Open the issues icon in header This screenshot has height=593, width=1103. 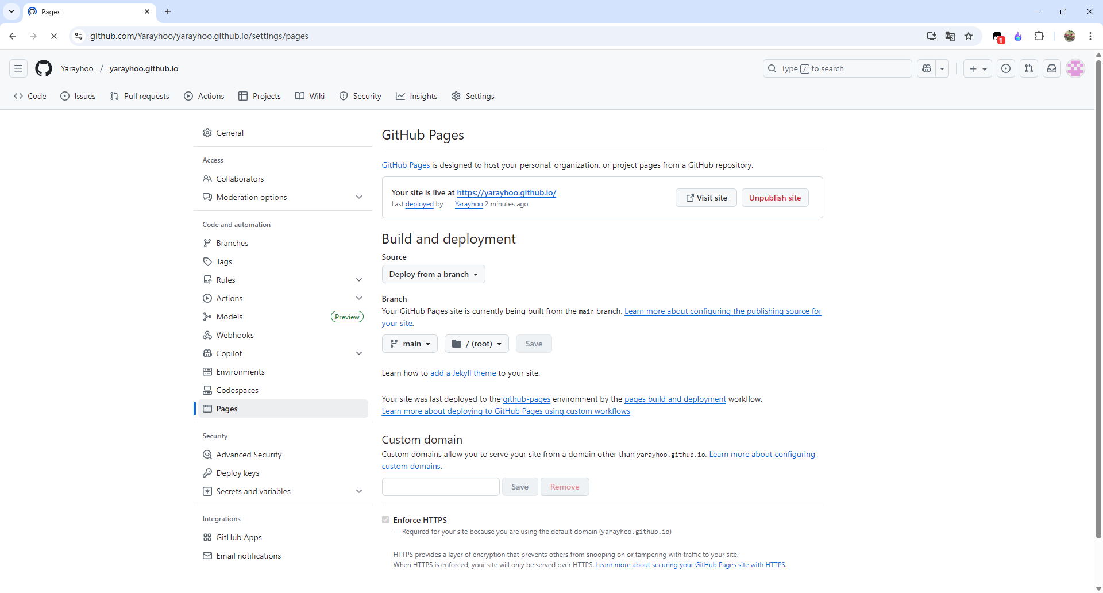point(1006,68)
